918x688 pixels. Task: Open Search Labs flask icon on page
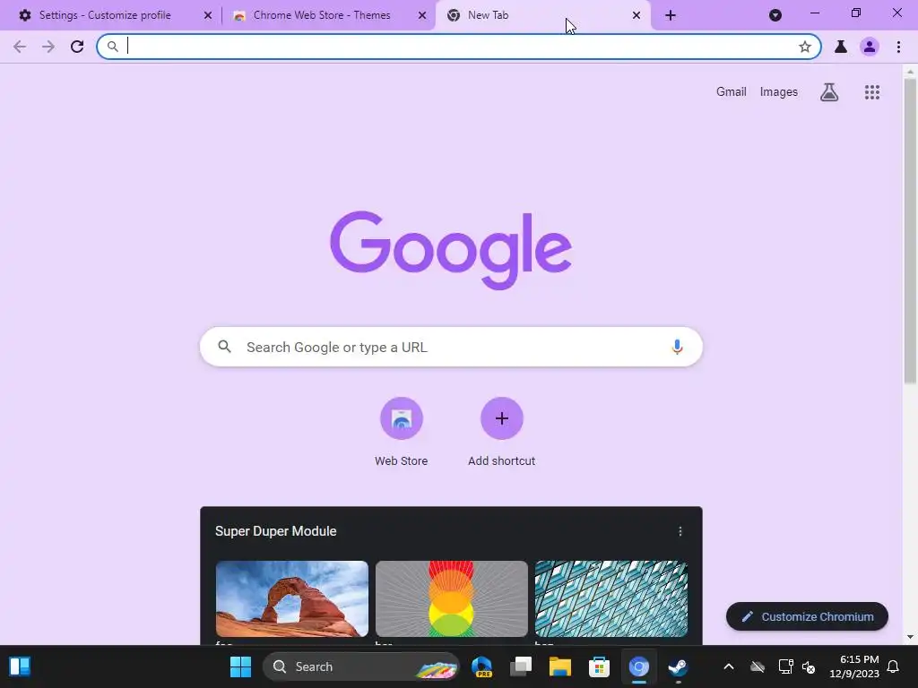829,92
